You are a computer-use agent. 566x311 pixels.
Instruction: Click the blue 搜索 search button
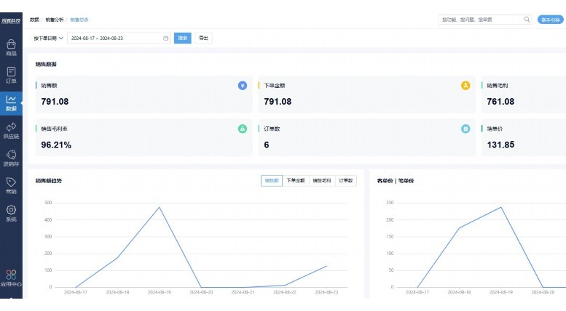183,39
